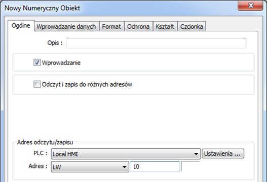Go to the Kształt tab
Image resolution: width=267 pixels, height=182 pixels.
pyautogui.click(x=165, y=26)
